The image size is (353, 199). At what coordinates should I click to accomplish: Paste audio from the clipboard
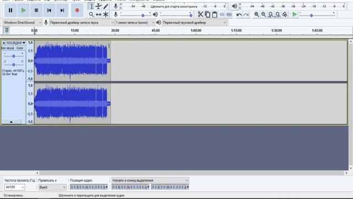click(x=215, y=14)
